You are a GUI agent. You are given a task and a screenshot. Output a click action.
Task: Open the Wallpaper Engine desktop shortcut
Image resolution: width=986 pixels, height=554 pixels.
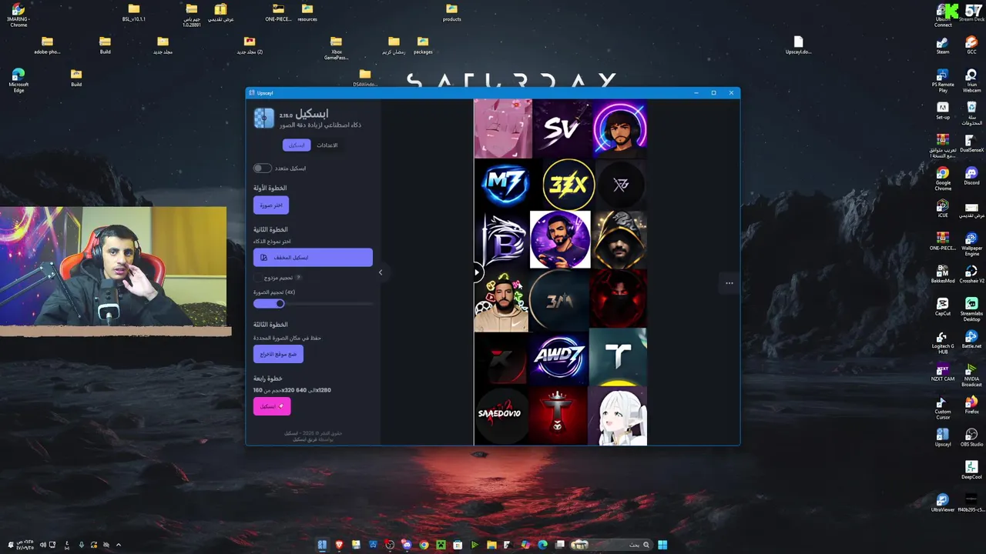(971, 245)
